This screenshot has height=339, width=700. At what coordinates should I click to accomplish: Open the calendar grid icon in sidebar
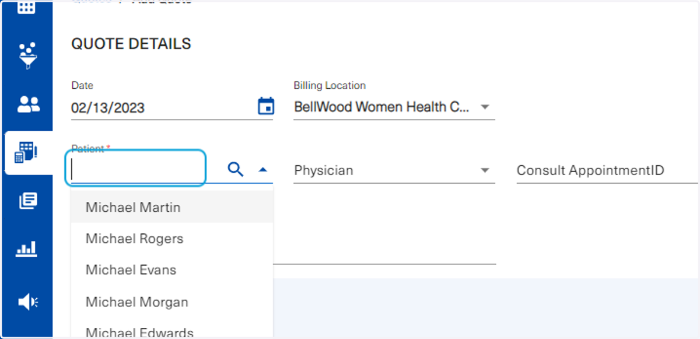pos(26,8)
